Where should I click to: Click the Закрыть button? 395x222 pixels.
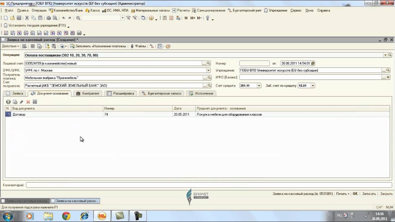[x=386, y=194]
